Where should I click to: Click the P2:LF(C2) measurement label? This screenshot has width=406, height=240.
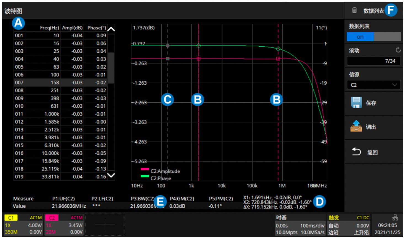click(102, 199)
